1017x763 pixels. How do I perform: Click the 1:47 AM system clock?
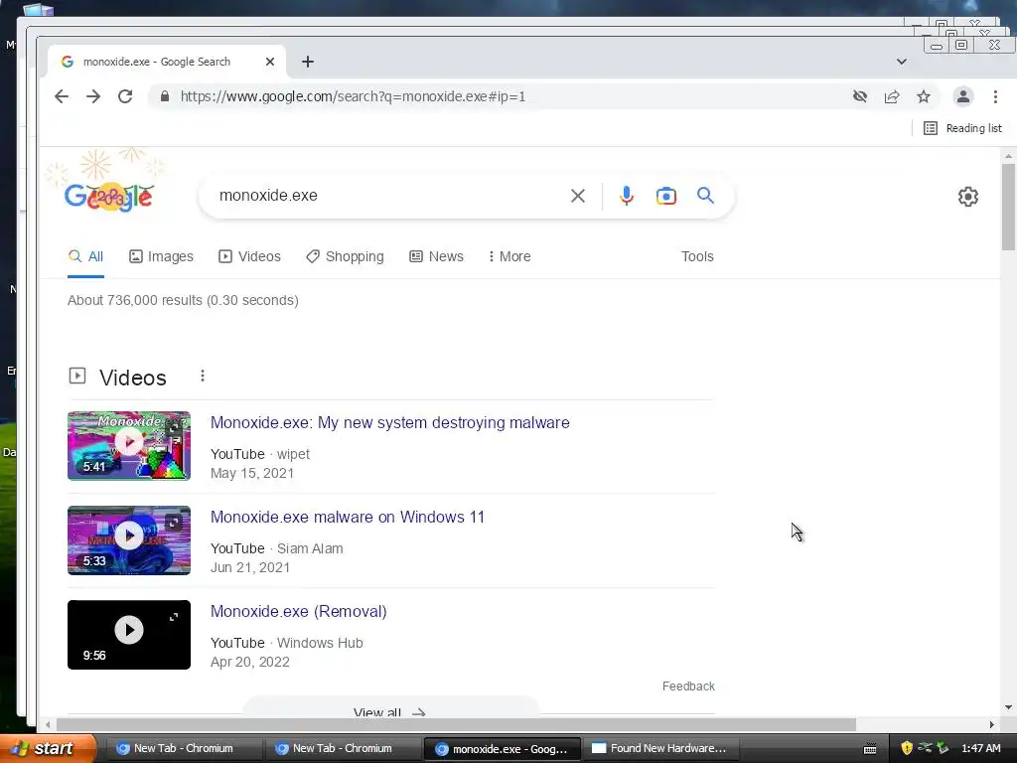coord(980,748)
